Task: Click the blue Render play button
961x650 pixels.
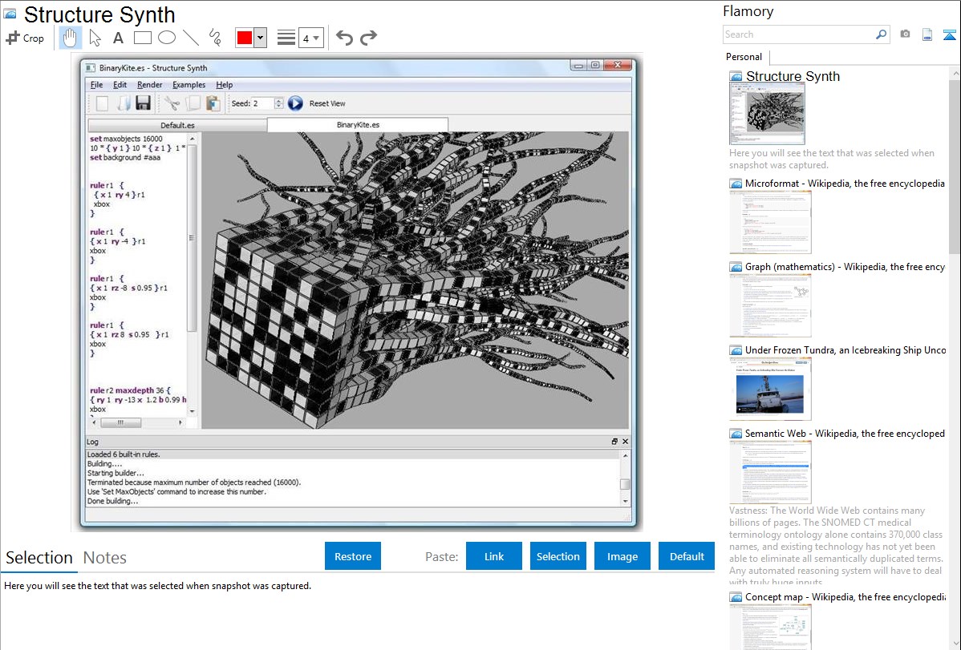Action: point(295,103)
